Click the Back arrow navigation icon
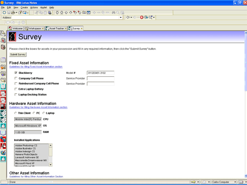Viewport: 247px width, 185px height. (128, 17)
